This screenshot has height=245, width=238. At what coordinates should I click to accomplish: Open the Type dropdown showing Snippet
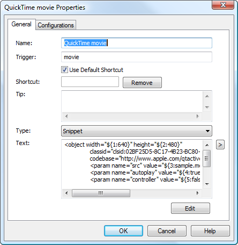click(137, 131)
